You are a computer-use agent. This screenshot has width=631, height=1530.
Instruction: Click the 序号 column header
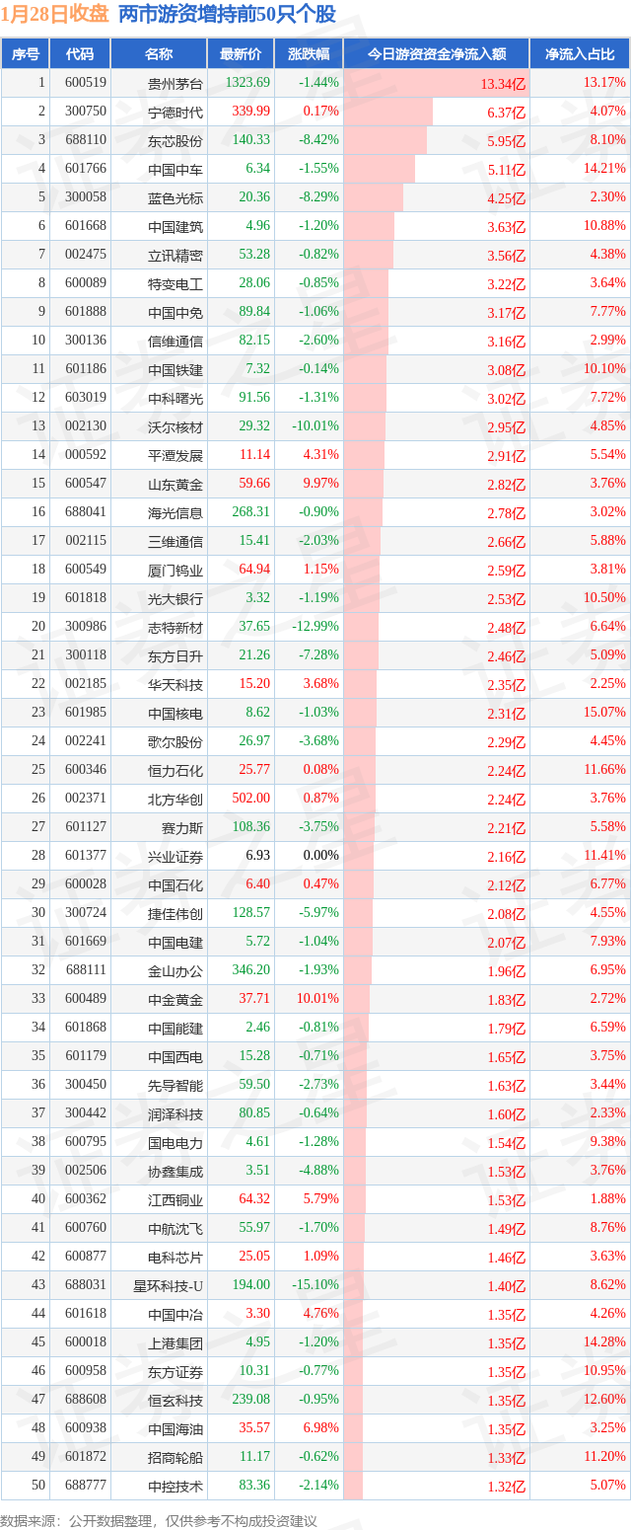tap(26, 54)
